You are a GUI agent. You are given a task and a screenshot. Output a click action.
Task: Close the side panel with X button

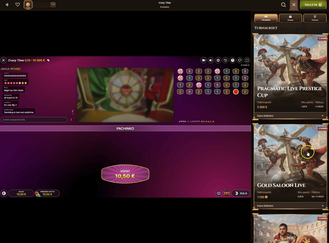click(x=294, y=5)
